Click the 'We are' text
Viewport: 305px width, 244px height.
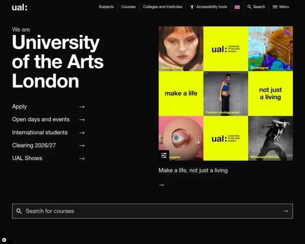(21, 29)
